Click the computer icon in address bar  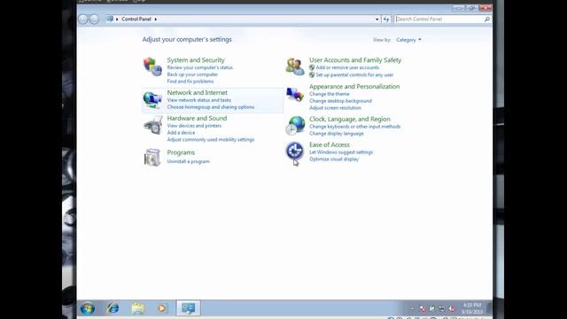tap(110, 19)
